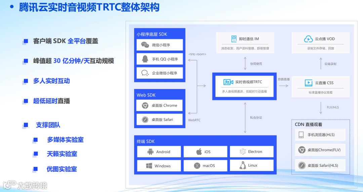Image resolution: width=363 pixels, height=192 pixels.
Task: Click the 多媒体实验室 sub-bullet
Action: coord(65,140)
